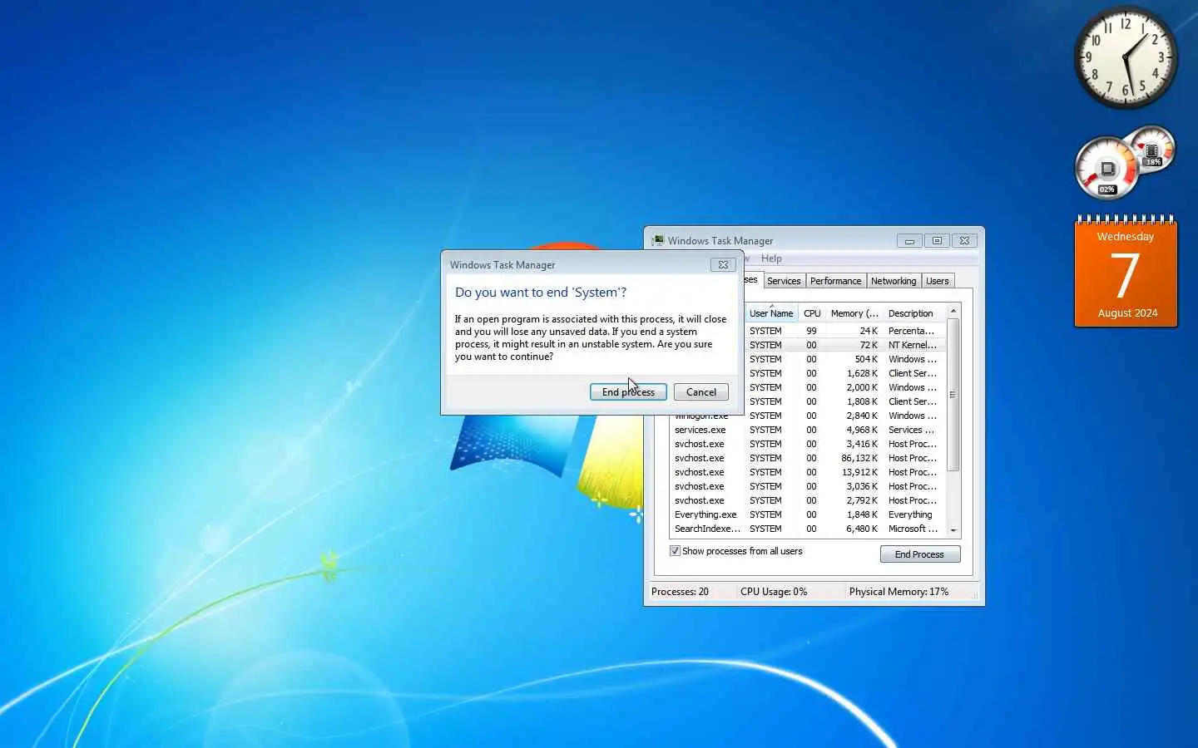Click the 2,840 K memory cell
Screen dimensions: 1198x748
(x=862, y=416)
